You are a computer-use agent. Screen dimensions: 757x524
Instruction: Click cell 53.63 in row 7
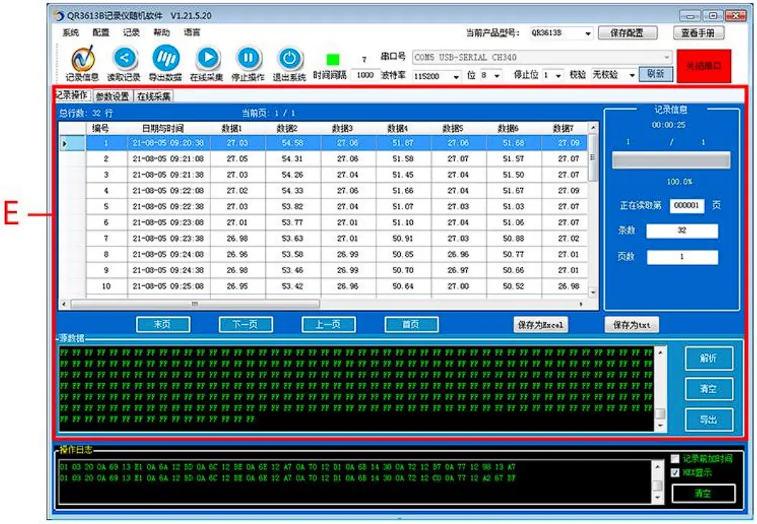[292, 239]
